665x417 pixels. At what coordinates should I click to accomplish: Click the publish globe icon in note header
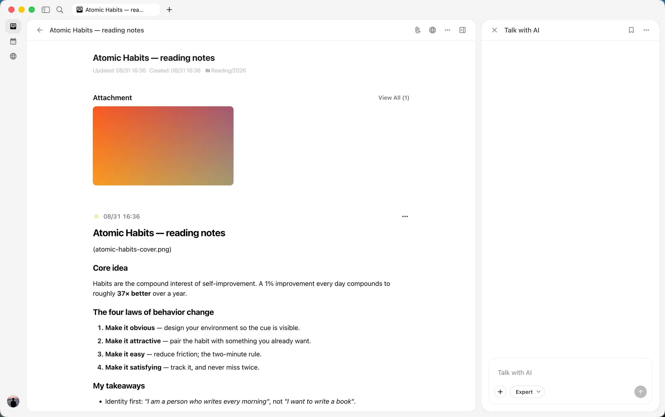[433, 30]
